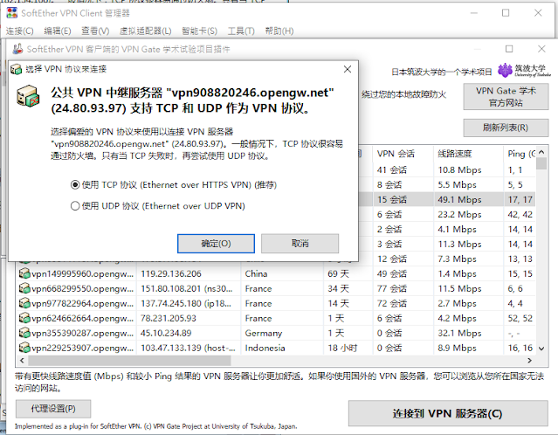This screenshot has height=435, width=558.
Task: Select IP 151.80.108.201 cell
Action: (x=189, y=289)
